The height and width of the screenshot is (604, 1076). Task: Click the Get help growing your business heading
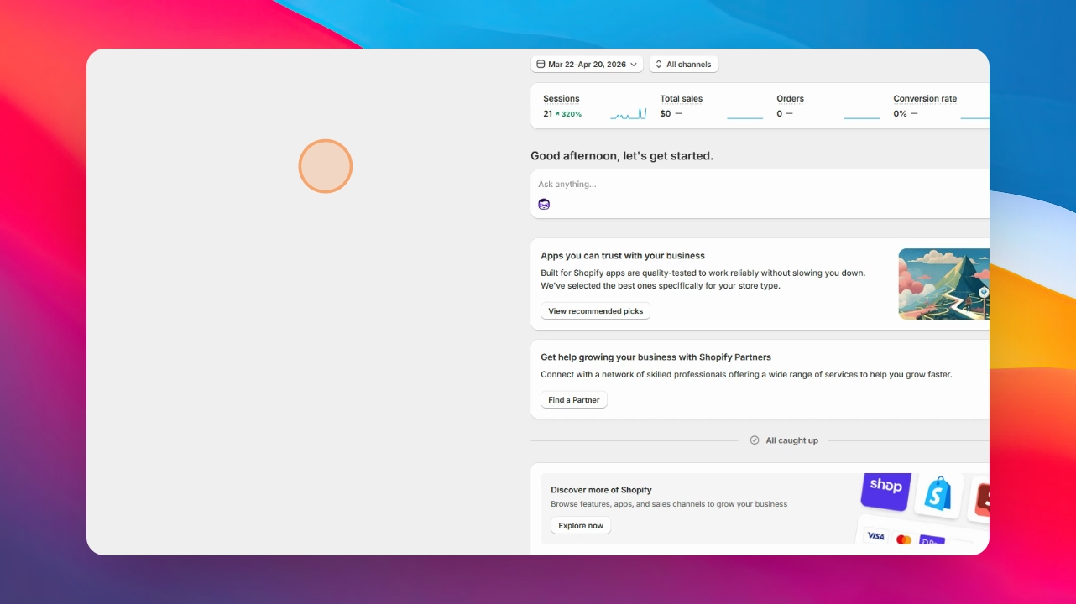pyautogui.click(x=656, y=357)
